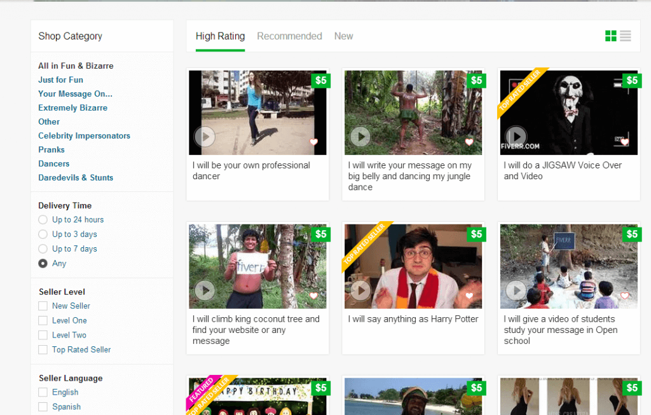The width and height of the screenshot is (651, 415).
Task: Check the Level One seller filter
Action: tap(43, 320)
